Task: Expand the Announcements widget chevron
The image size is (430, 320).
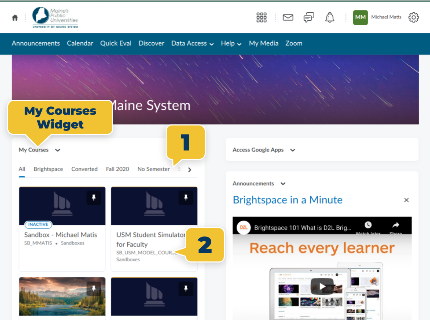Action: tap(283, 184)
